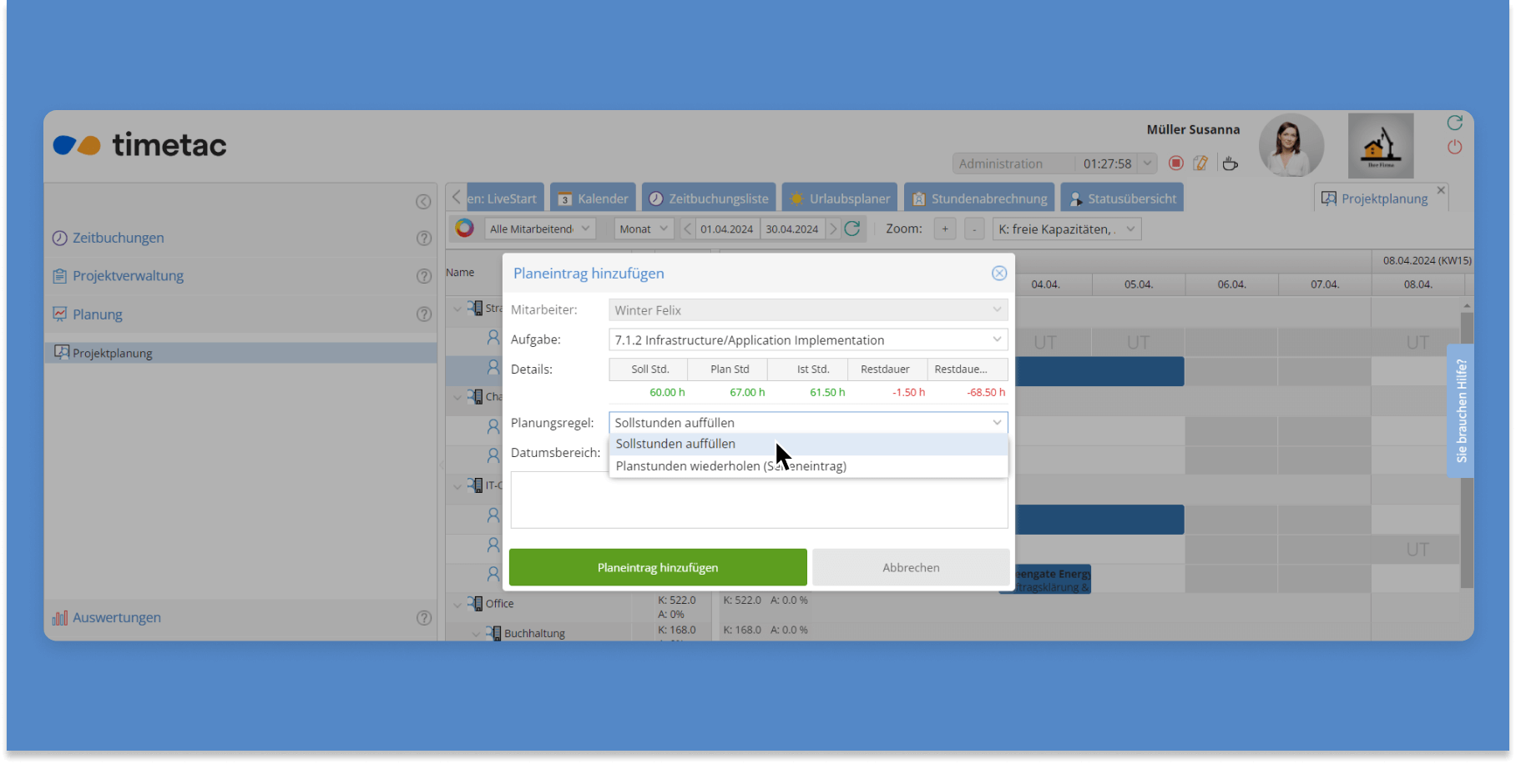The height and width of the screenshot is (764, 1516).
Task: Open the Stundenabrechnung tab
Action: pos(979,199)
